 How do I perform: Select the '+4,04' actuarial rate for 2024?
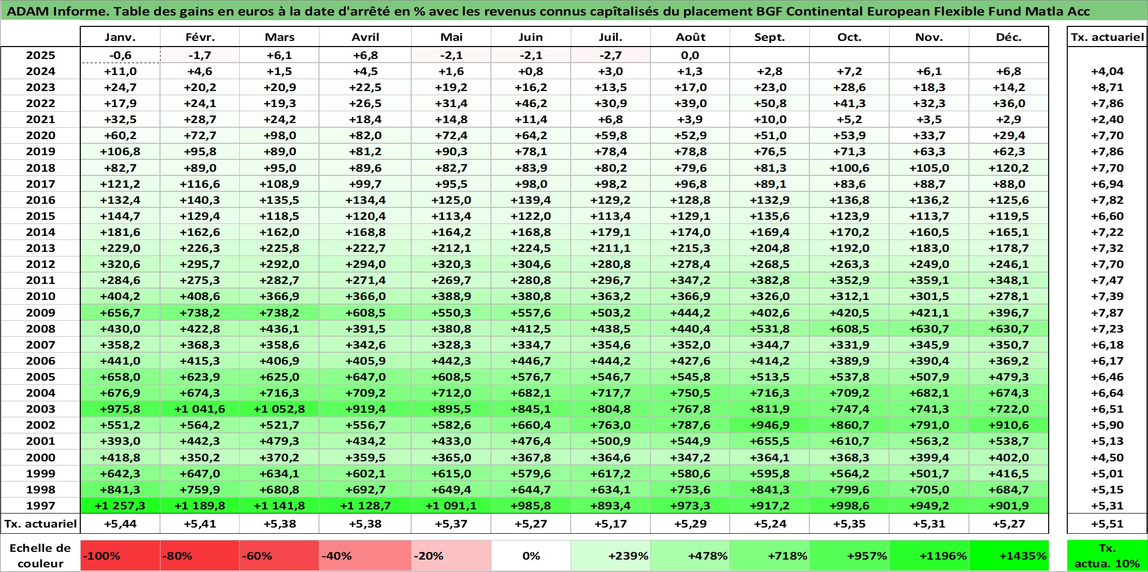pos(1107,71)
